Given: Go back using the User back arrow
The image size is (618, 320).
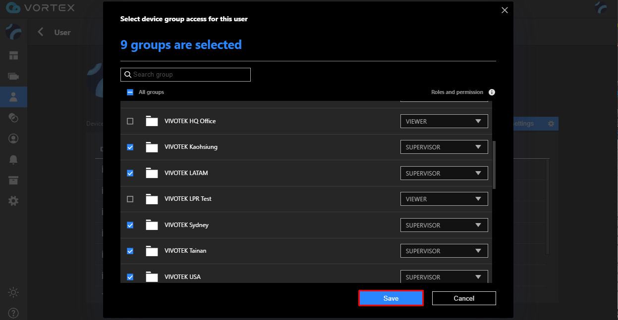Looking at the screenshot, I should click(41, 32).
